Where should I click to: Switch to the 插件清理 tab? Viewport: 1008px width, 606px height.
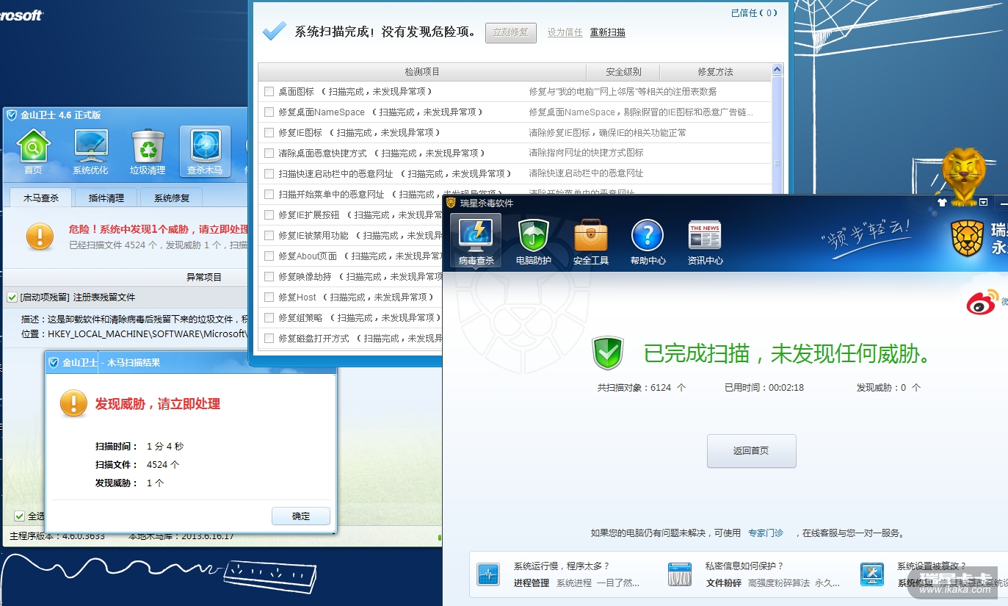click(106, 198)
